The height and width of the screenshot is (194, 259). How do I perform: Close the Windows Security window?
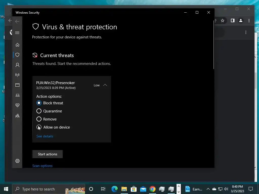click(209, 13)
